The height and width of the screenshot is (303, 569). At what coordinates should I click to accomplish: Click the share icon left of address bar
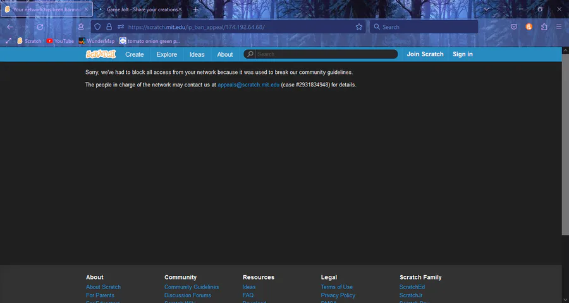coord(81,27)
